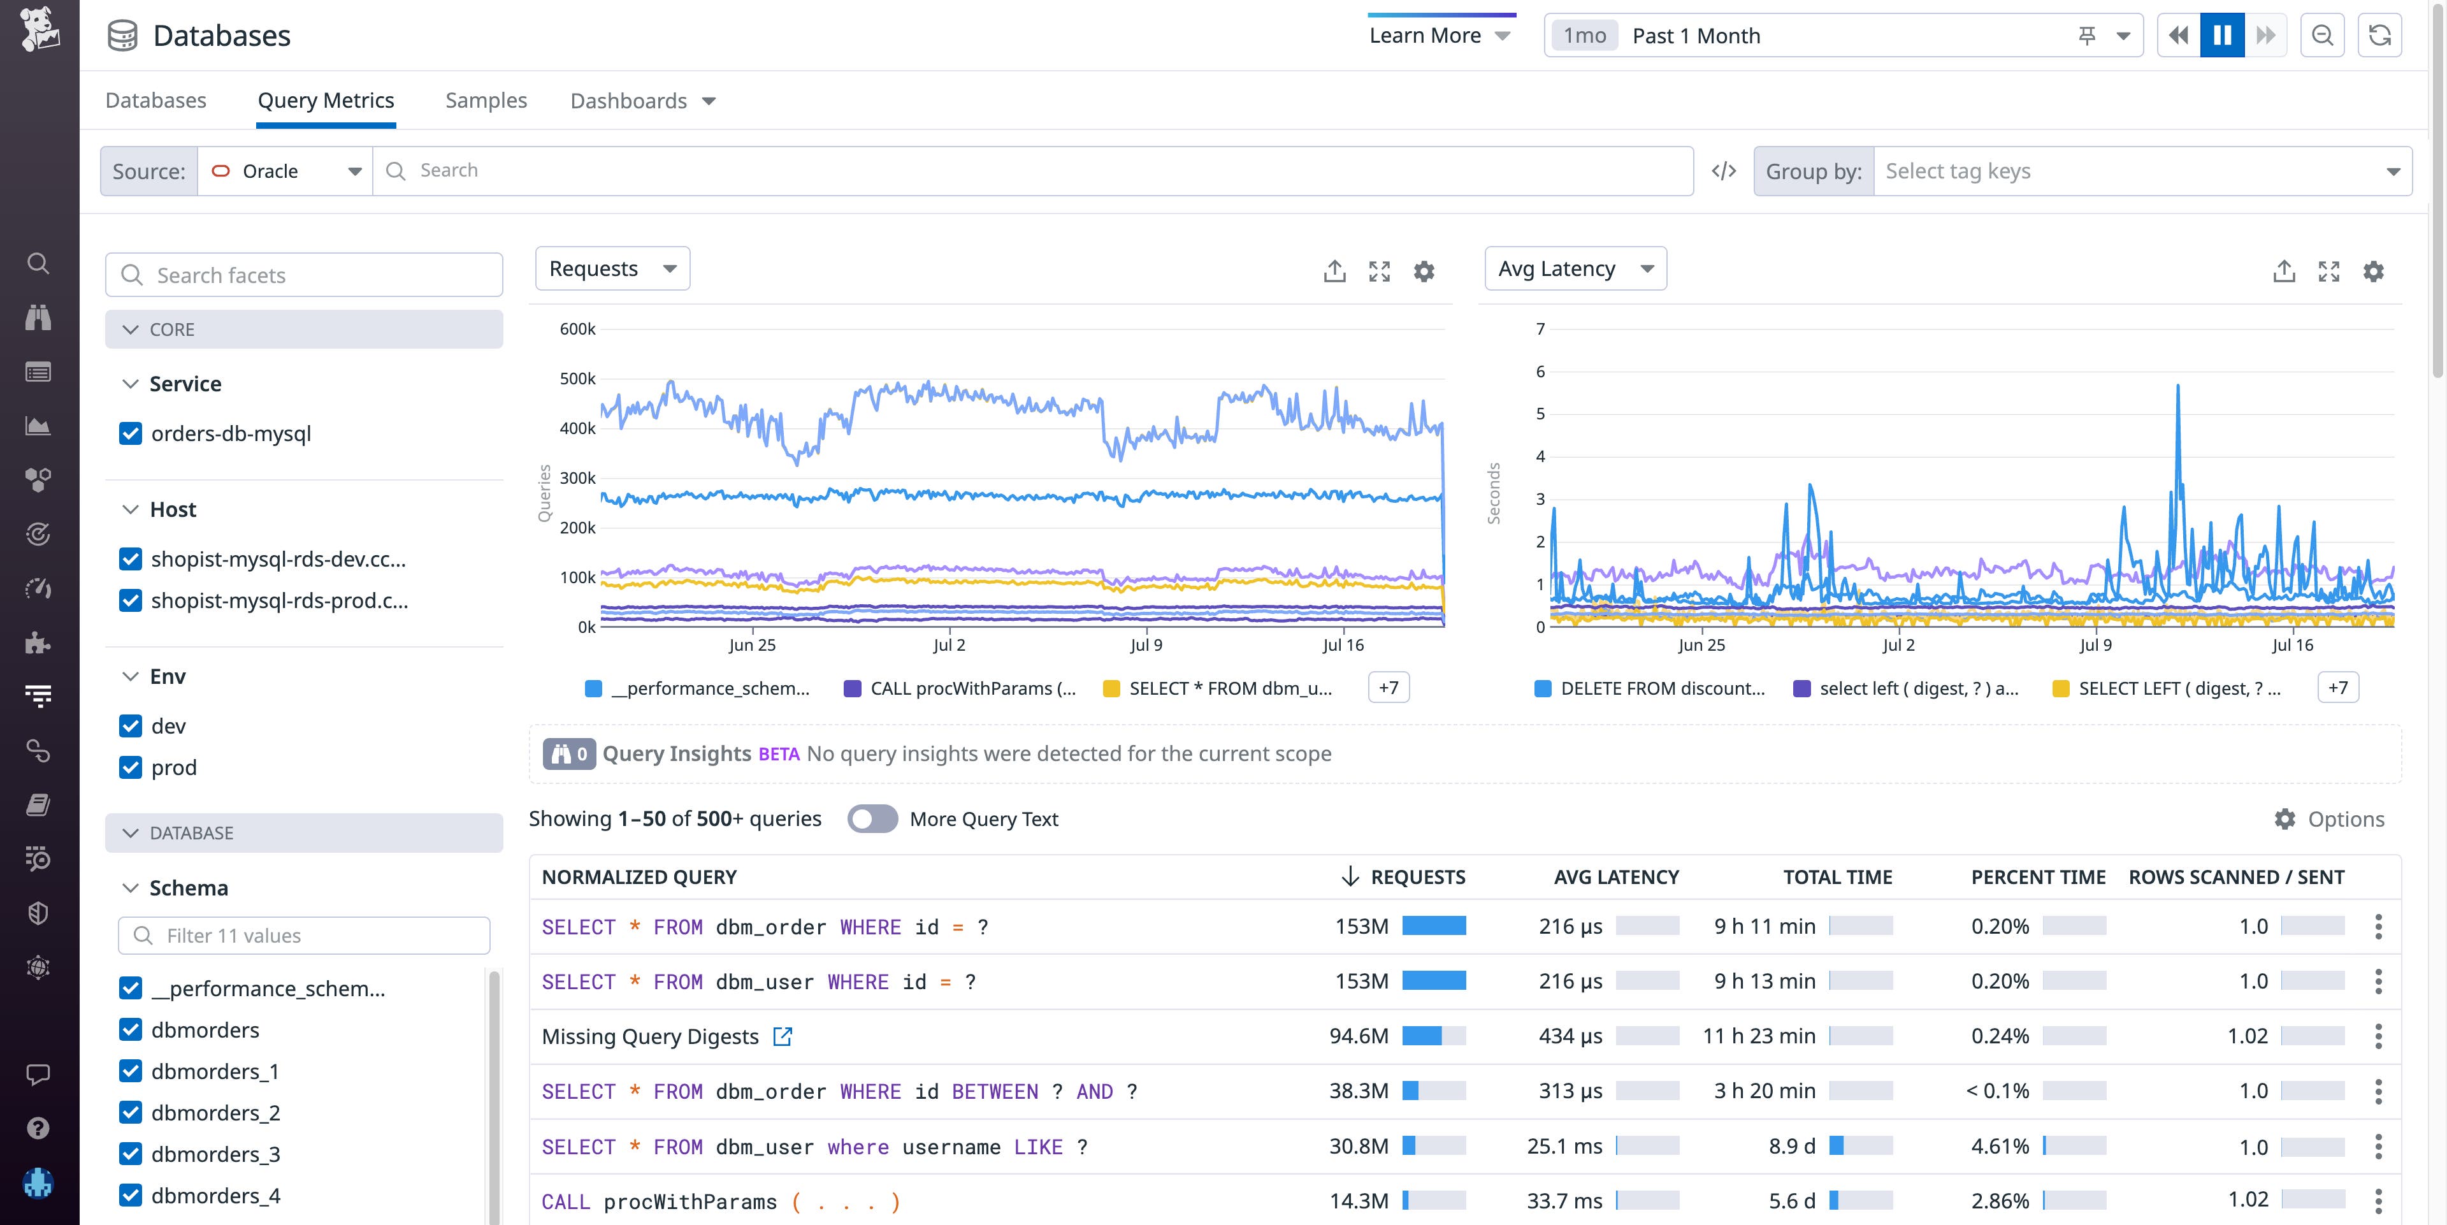
Task: Enable the More Query Text toggle
Action: [x=872, y=818]
